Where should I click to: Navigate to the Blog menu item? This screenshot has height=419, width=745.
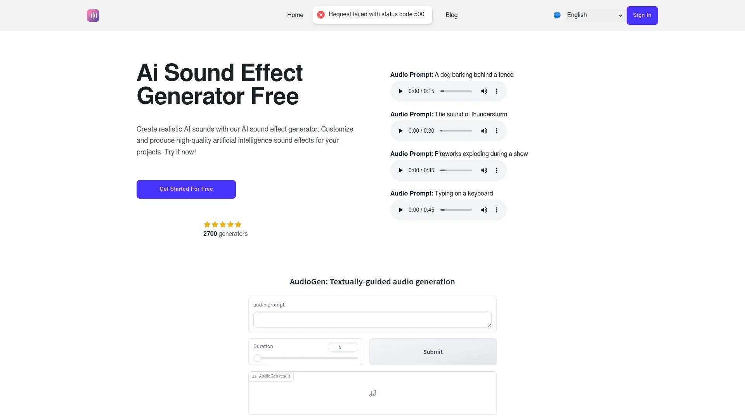pyautogui.click(x=451, y=15)
